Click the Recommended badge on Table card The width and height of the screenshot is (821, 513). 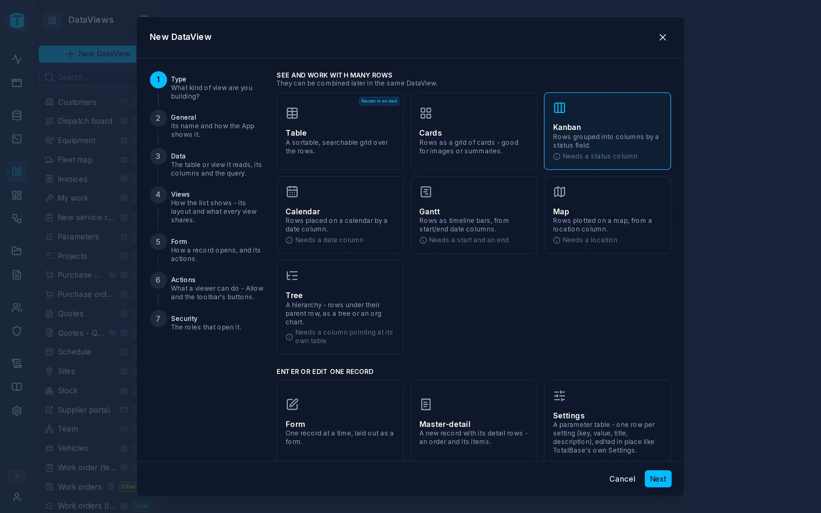[x=379, y=101]
